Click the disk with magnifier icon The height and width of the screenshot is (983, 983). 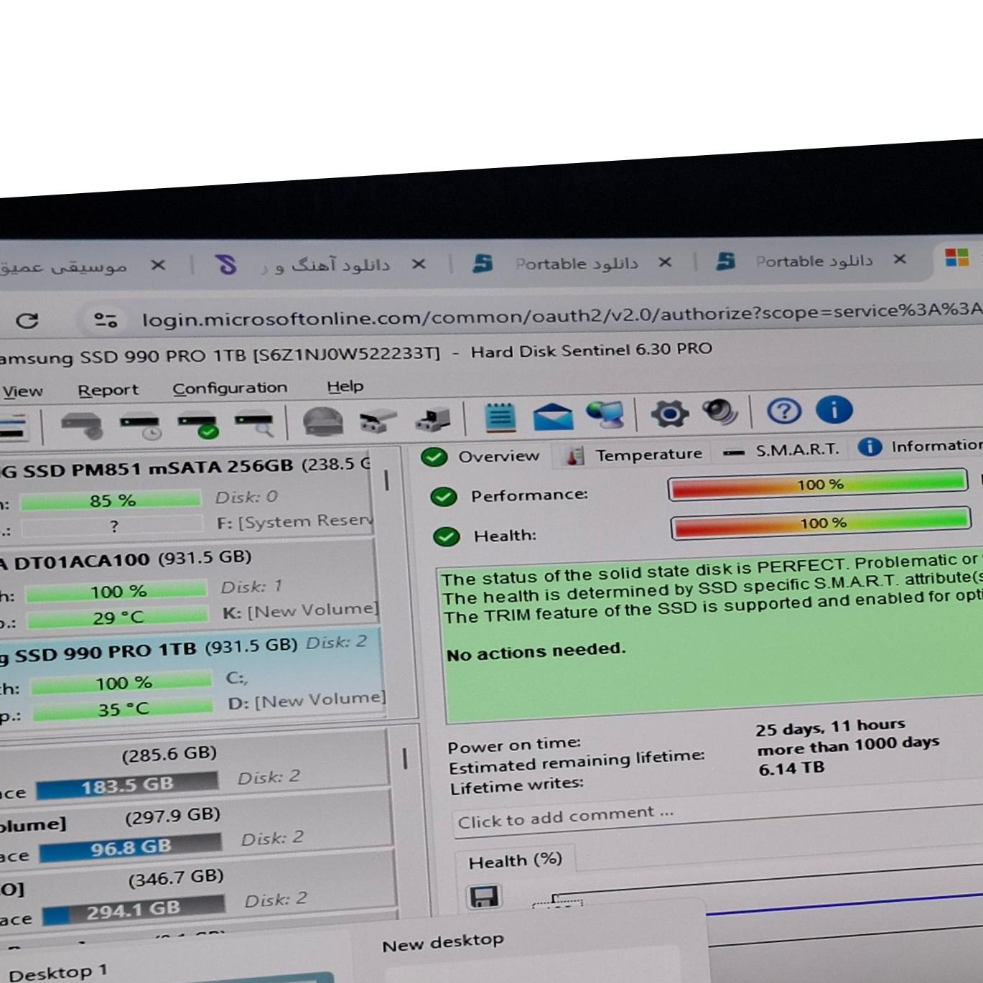tap(255, 424)
